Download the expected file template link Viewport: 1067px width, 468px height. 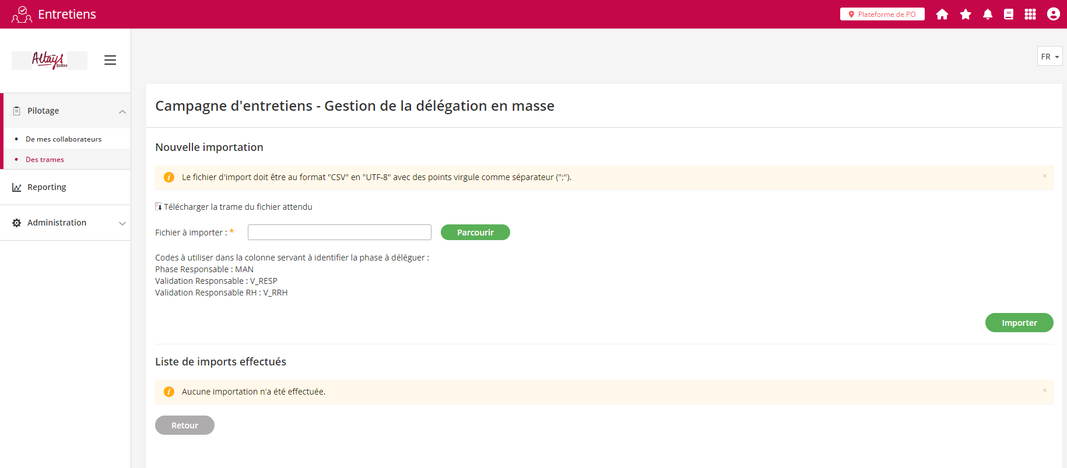pos(237,207)
